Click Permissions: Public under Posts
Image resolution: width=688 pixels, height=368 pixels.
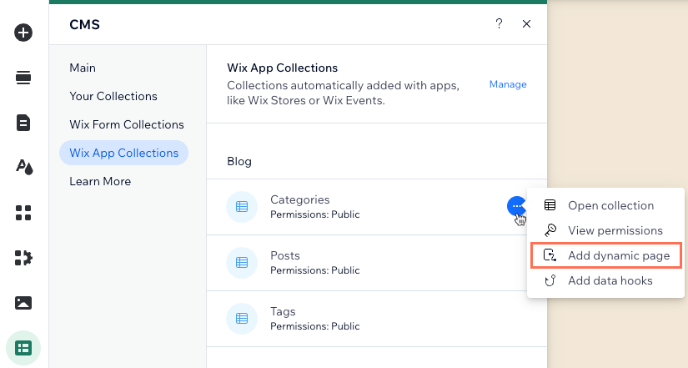coord(314,270)
